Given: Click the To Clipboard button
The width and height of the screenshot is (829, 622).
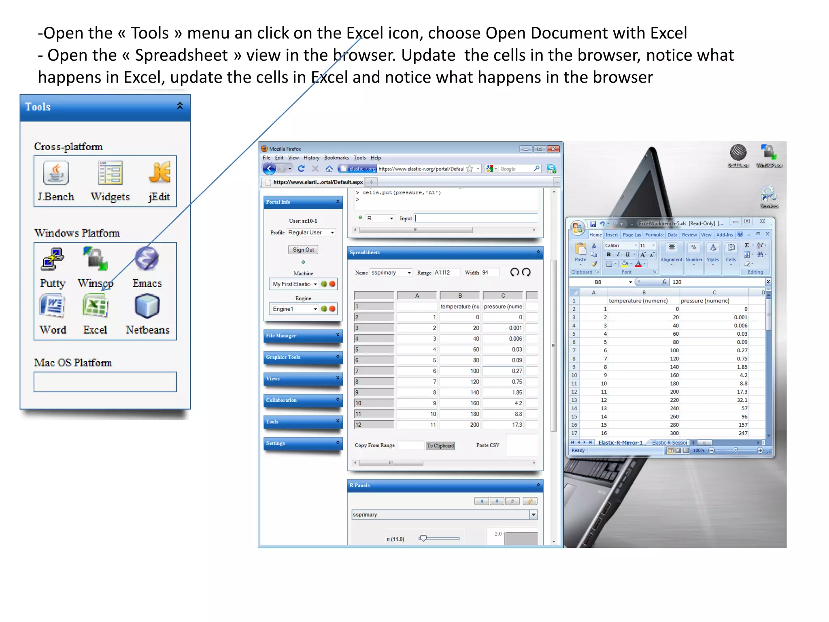Looking at the screenshot, I should click(x=440, y=445).
